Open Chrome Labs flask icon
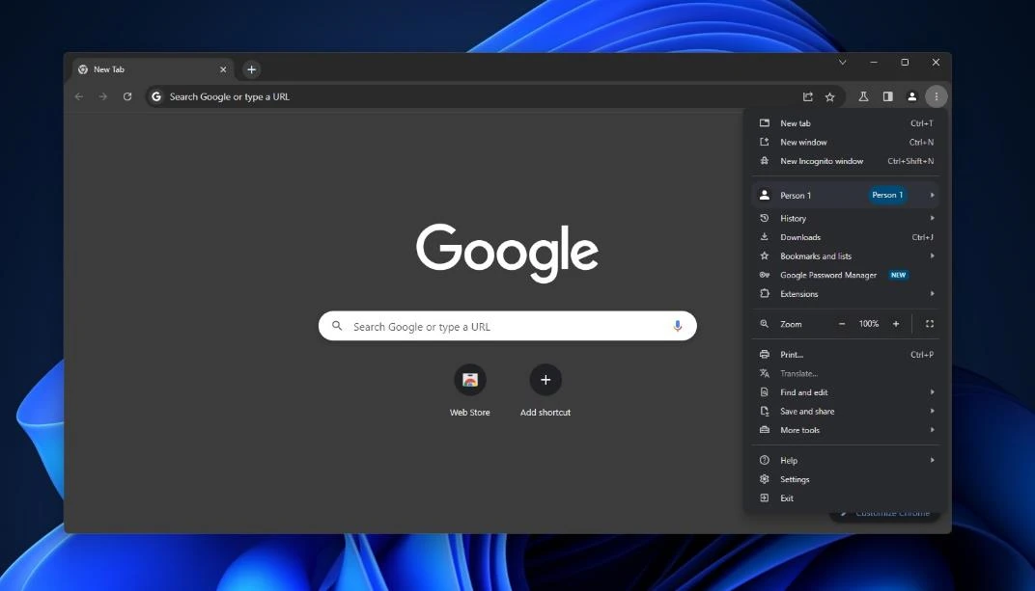The width and height of the screenshot is (1035, 591). point(863,96)
